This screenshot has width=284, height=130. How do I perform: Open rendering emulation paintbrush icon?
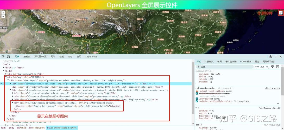click(272, 67)
